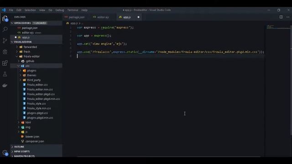The image size is (292, 164).
Task: Open plugins.pkgd.min.css file
Action: click(40, 118)
